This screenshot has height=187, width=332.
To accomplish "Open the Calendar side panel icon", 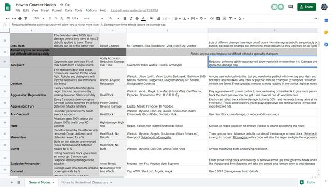I will coord(326,20).
